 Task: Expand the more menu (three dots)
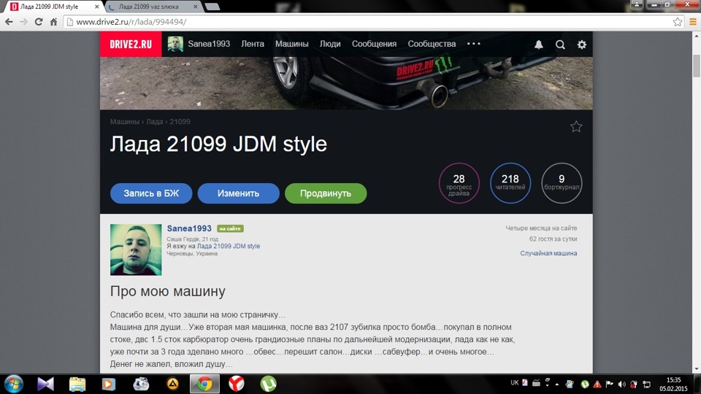point(473,44)
